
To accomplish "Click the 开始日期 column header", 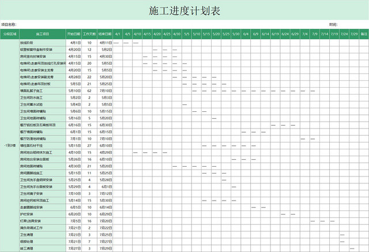I will tap(74, 34).
